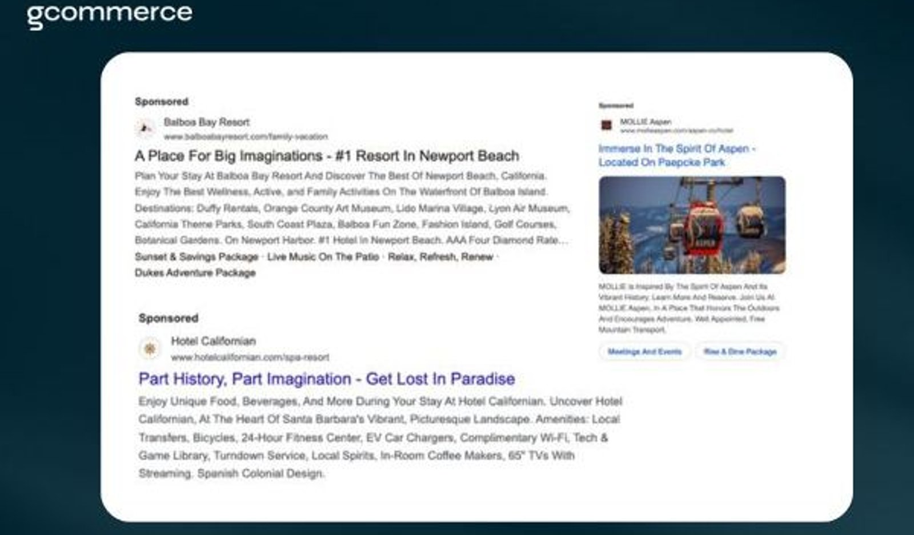Screen dimensions: 914x535
Task: Click the Balboa Bay Resort favicon icon
Action: tap(146, 129)
